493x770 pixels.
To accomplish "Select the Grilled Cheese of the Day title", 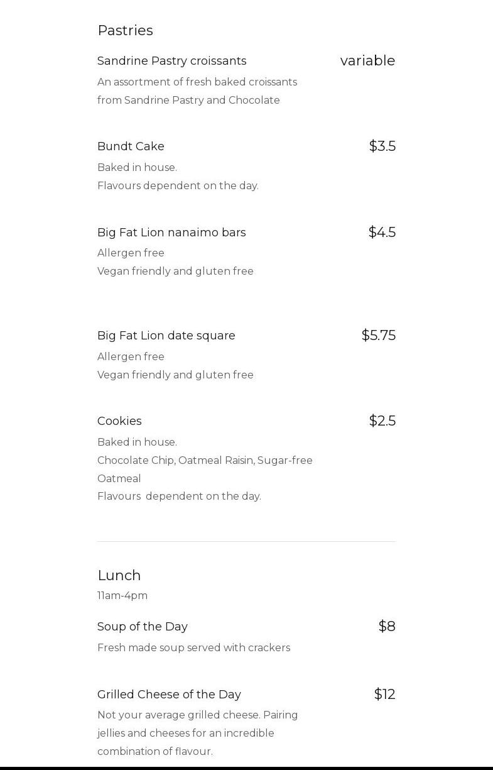I will 169,695.
